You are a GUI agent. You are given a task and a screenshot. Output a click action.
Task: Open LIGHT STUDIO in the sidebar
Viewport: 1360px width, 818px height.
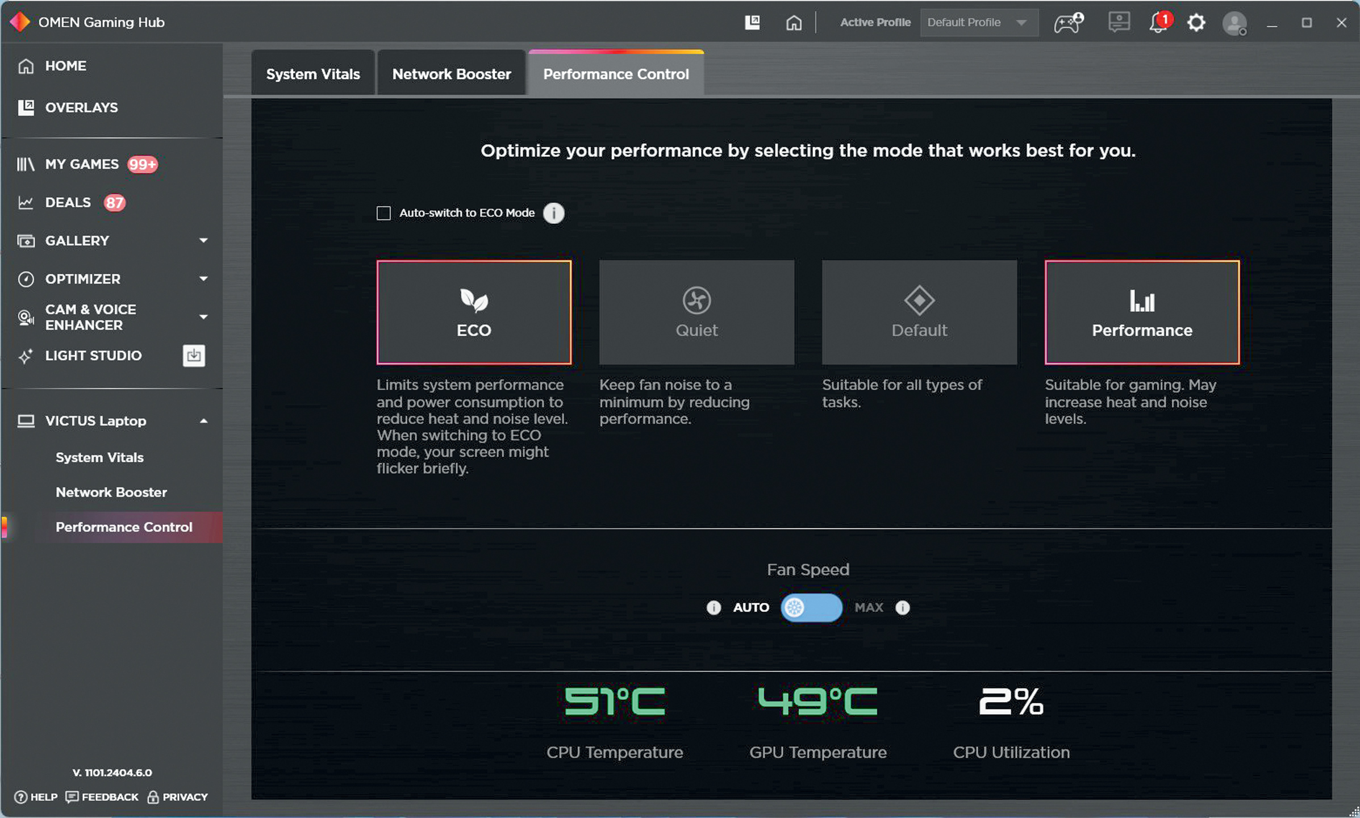[x=93, y=356]
